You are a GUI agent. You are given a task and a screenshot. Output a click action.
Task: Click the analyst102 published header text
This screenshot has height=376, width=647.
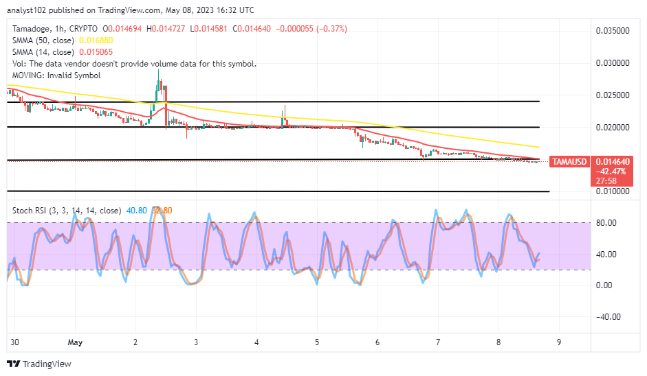pos(131,10)
